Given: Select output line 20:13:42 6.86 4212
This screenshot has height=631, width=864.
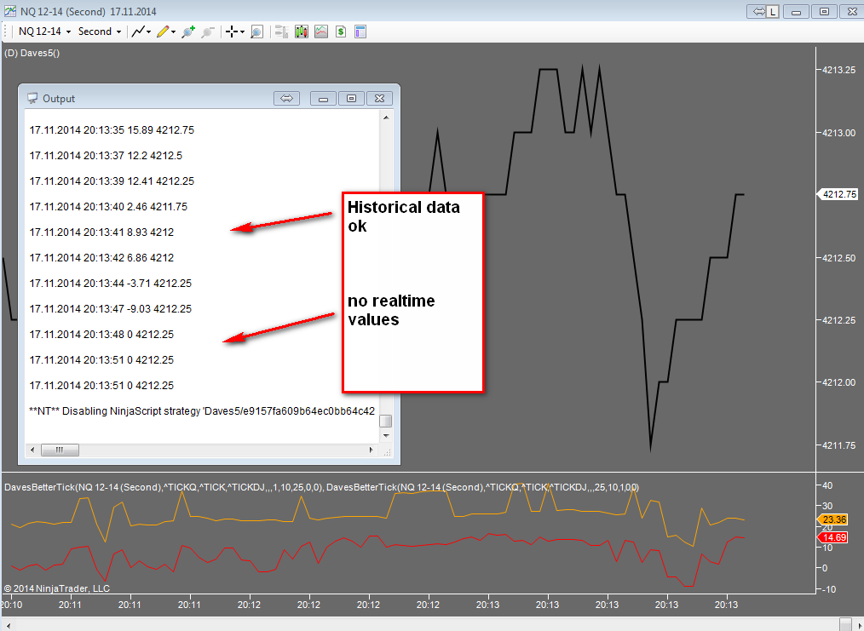Looking at the screenshot, I should tap(101, 257).
